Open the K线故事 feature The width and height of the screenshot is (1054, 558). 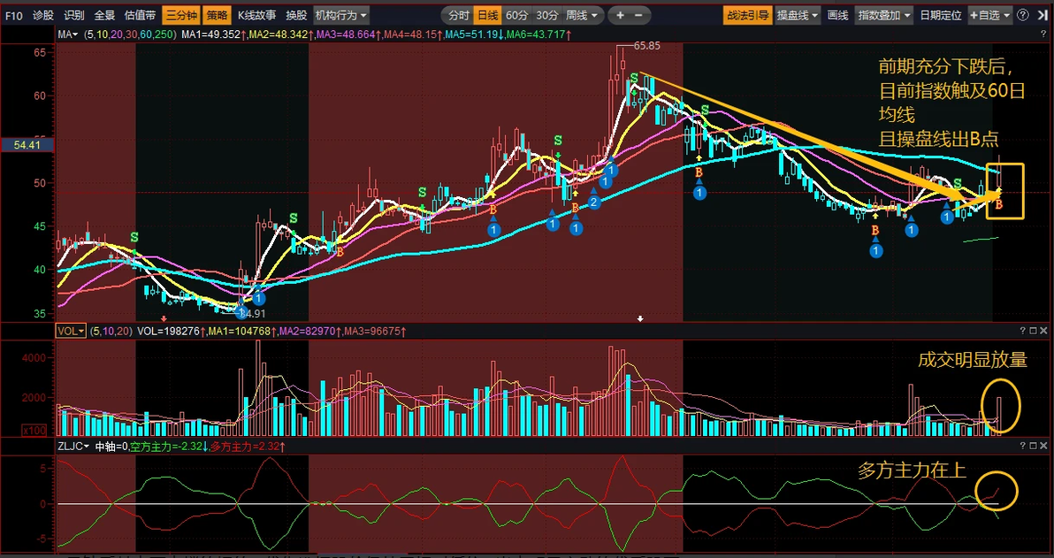256,15
